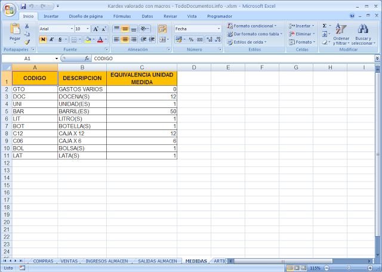
Task: Copy the selection with the copy icon
Action: pyautogui.click(x=27, y=34)
